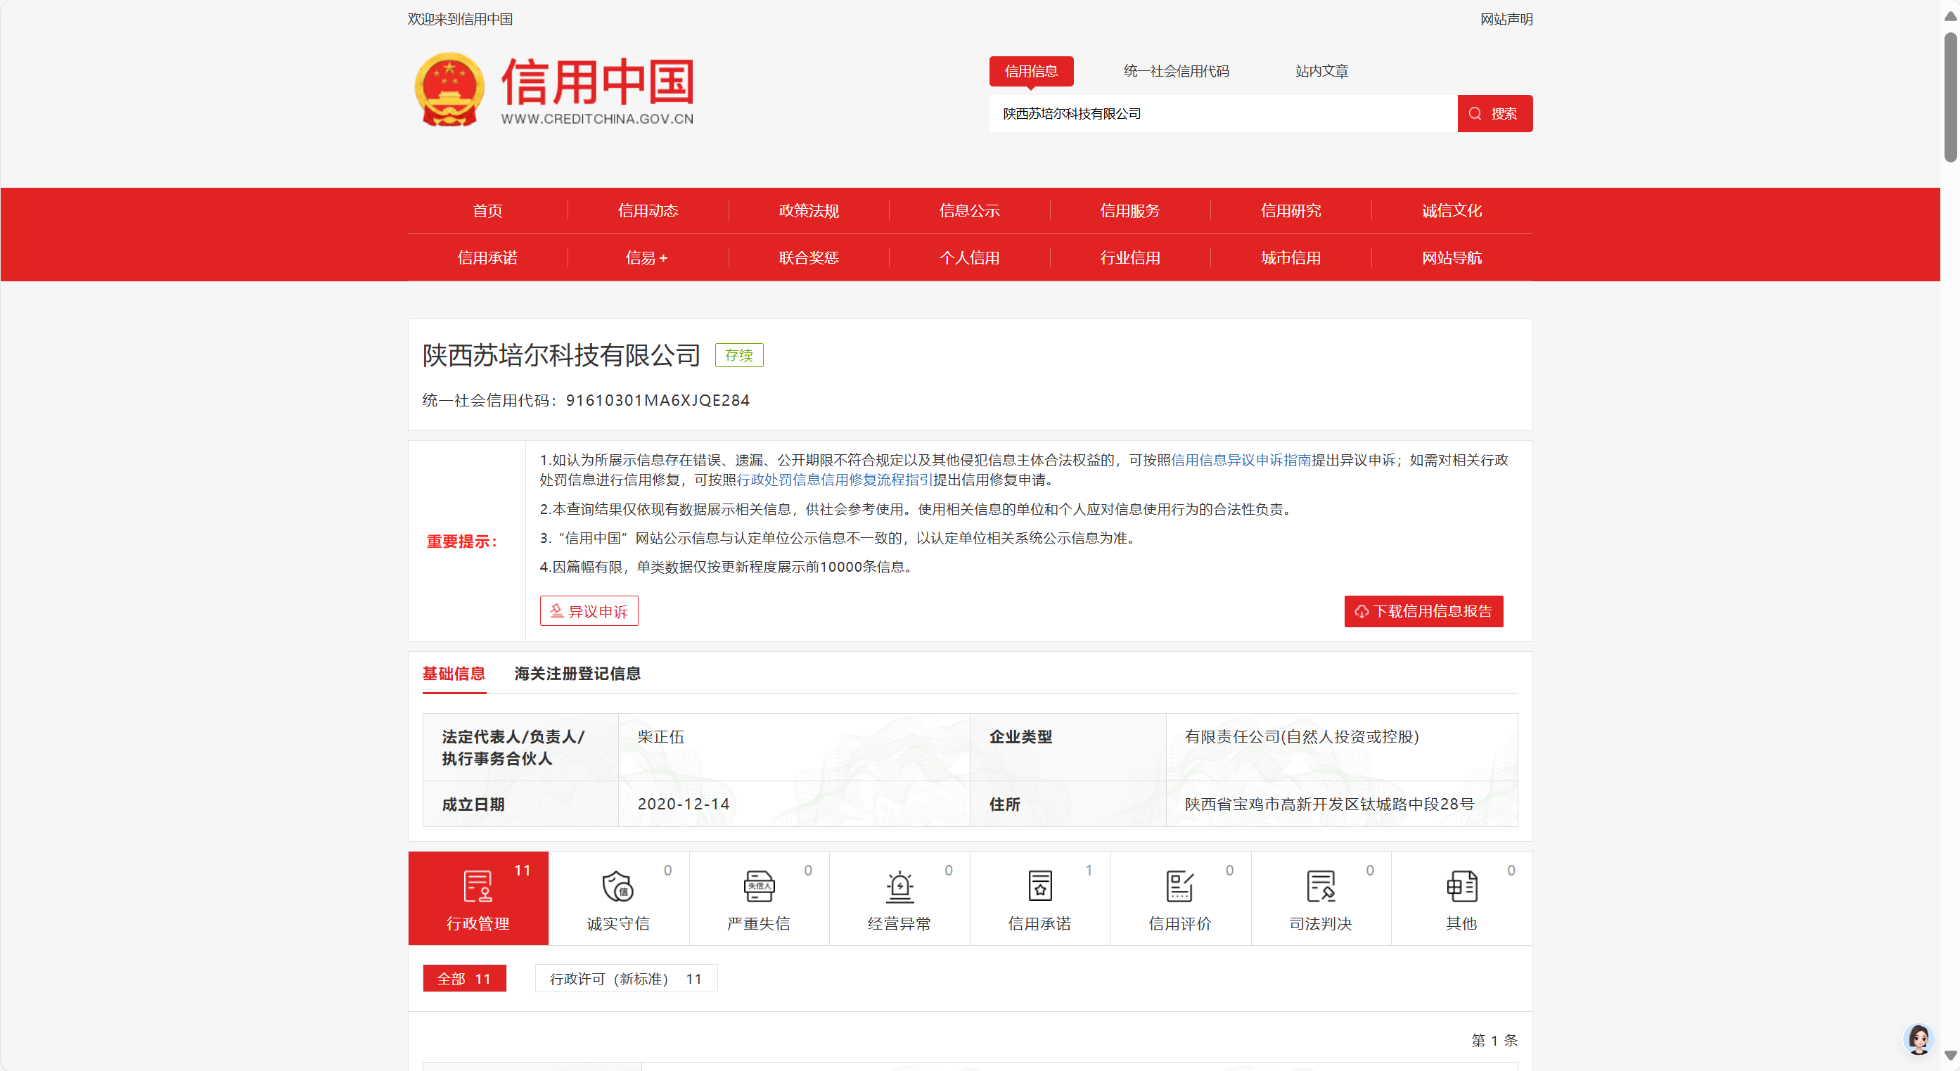This screenshot has height=1071, width=1960.
Task: Filter by 行政许可（新标准）11
Action: tap(625, 978)
